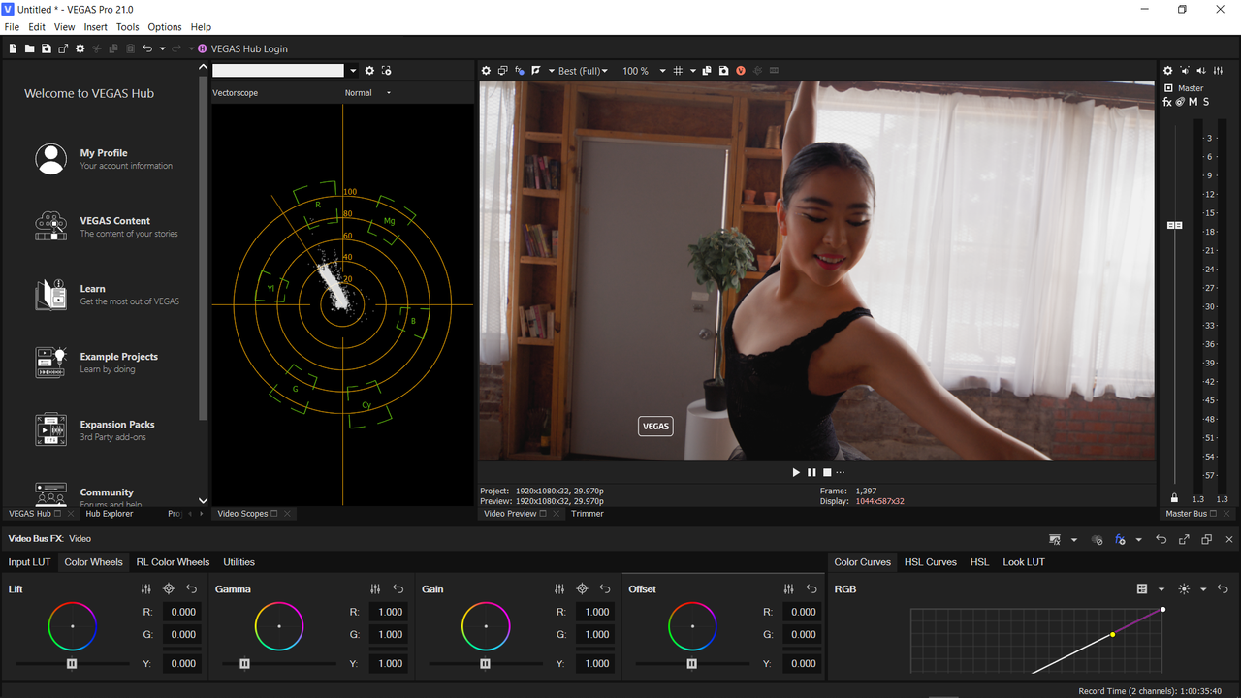1241x698 pixels.
Task: Save snapshot to file in preview toolbar
Action: click(723, 71)
